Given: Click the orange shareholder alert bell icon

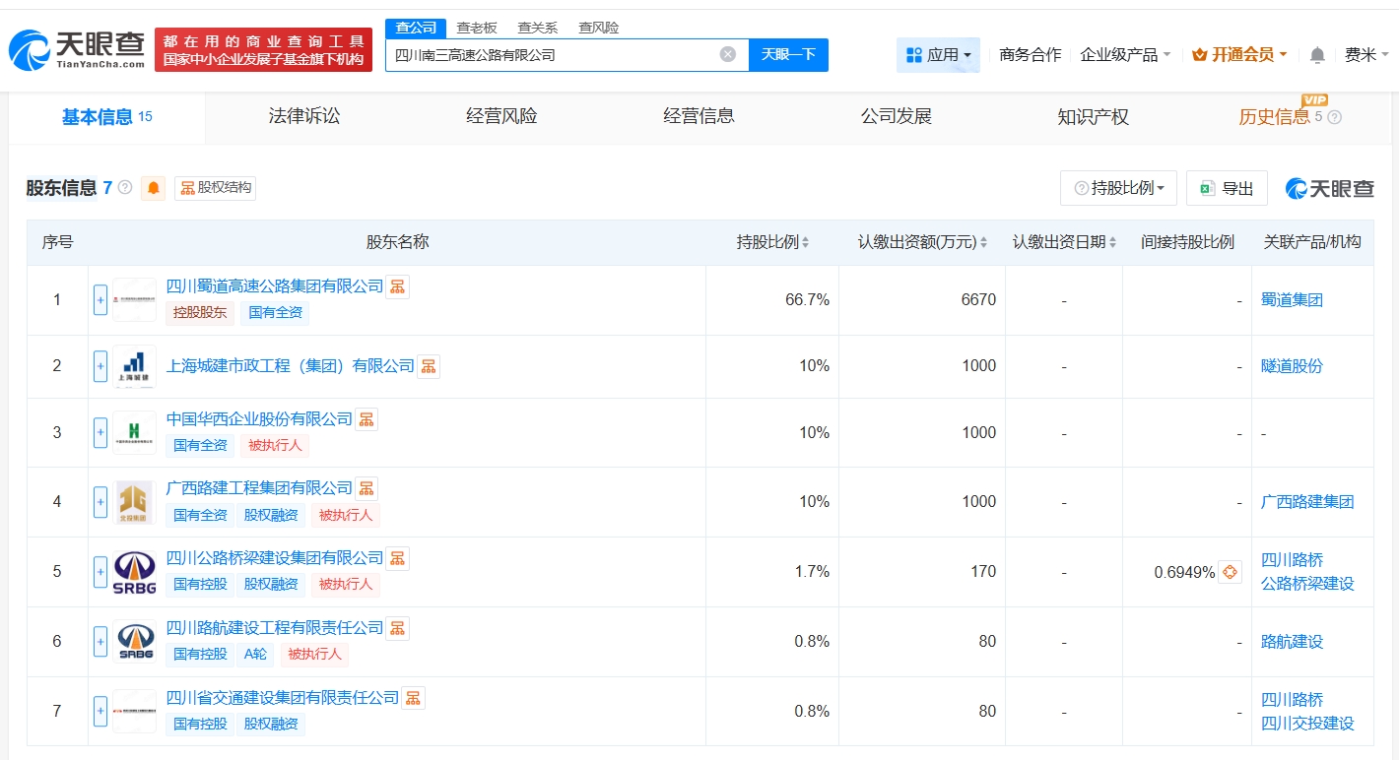Looking at the screenshot, I should tap(154, 188).
